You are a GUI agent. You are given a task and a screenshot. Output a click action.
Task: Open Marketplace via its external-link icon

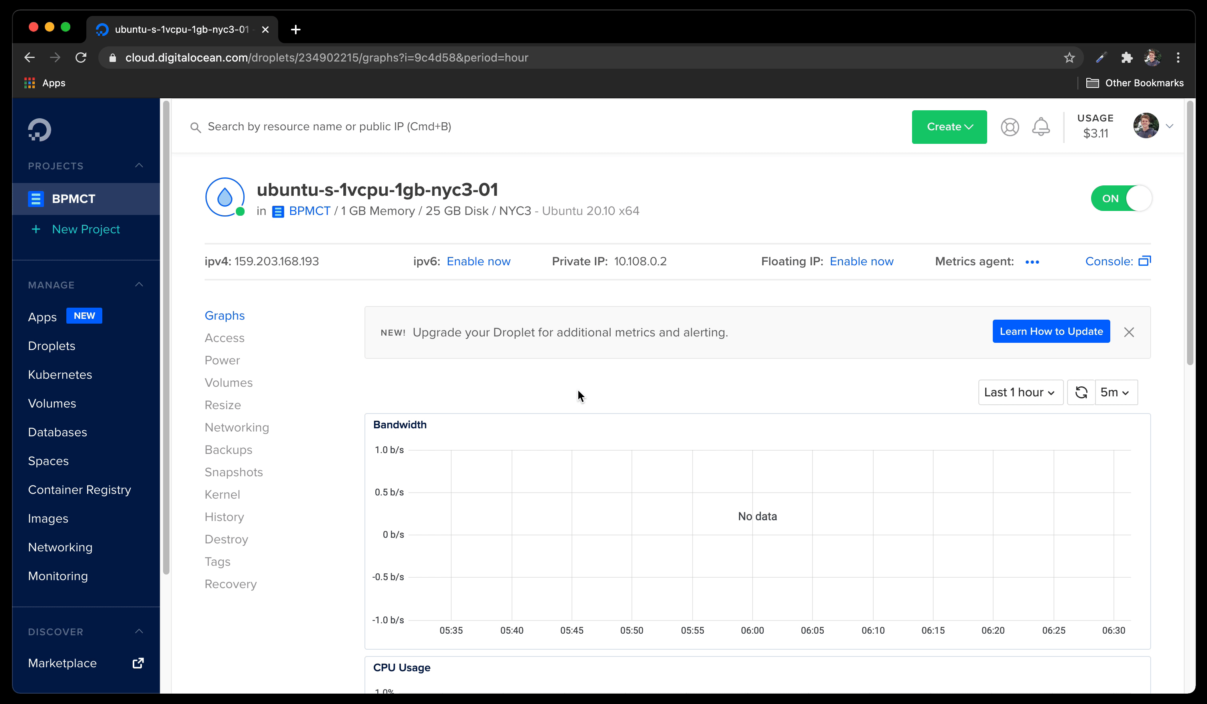coord(137,663)
